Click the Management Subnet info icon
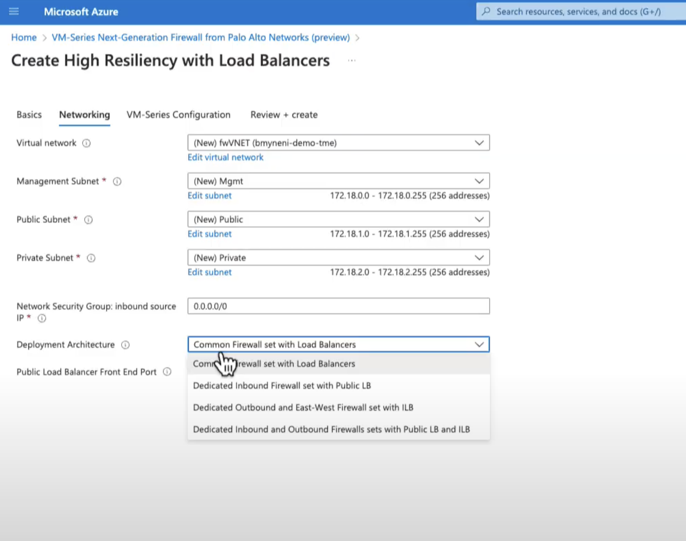This screenshot has width=686, height=541. pyautogui.click(x=117, y=182)
